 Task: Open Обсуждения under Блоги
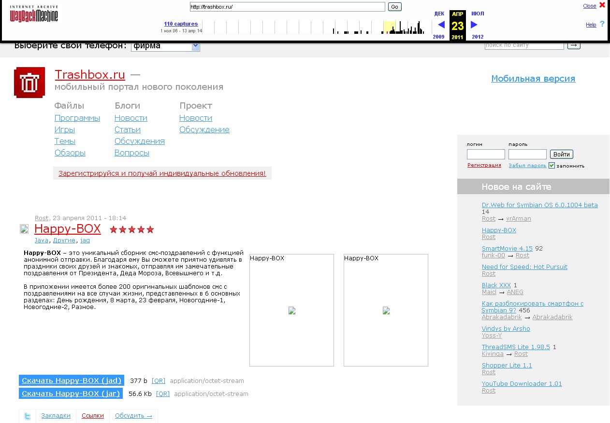(x=140, y=141)
